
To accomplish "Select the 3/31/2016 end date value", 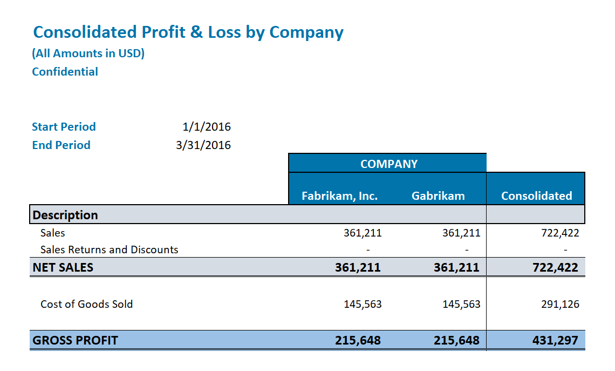I will (203, 145).
